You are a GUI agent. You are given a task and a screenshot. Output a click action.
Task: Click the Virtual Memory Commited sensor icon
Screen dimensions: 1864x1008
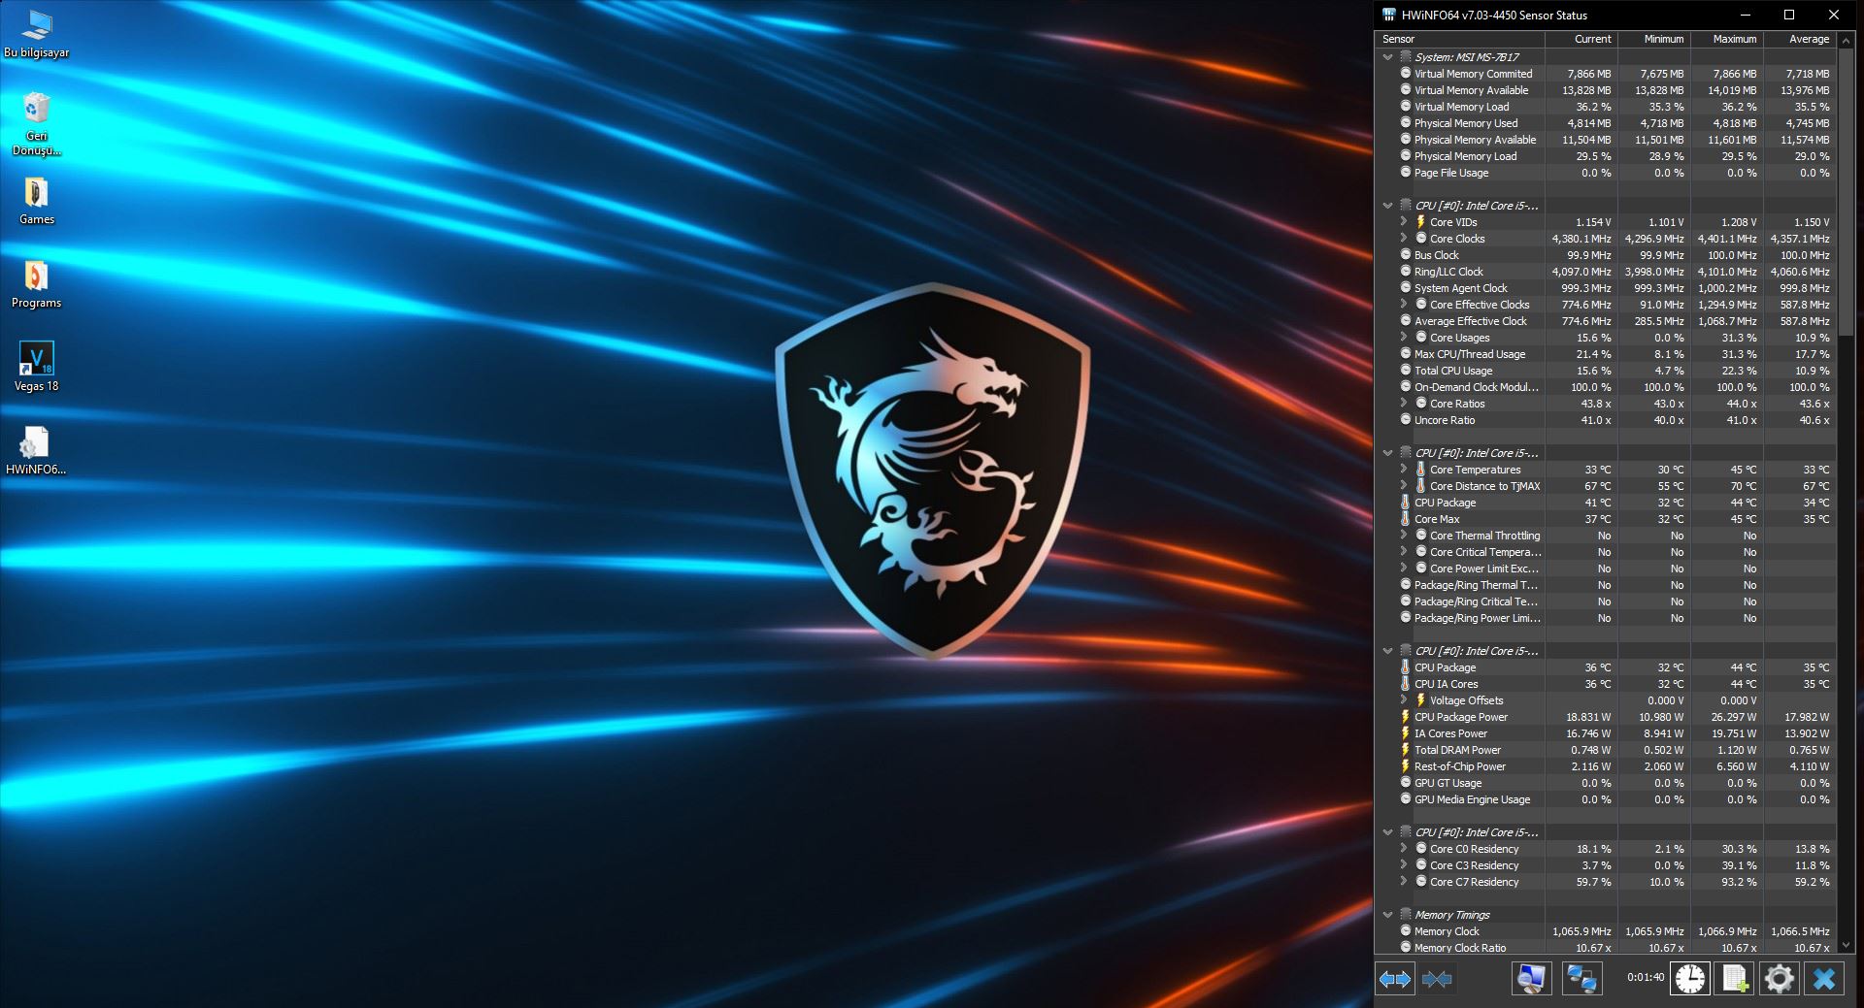point(1406,74)
